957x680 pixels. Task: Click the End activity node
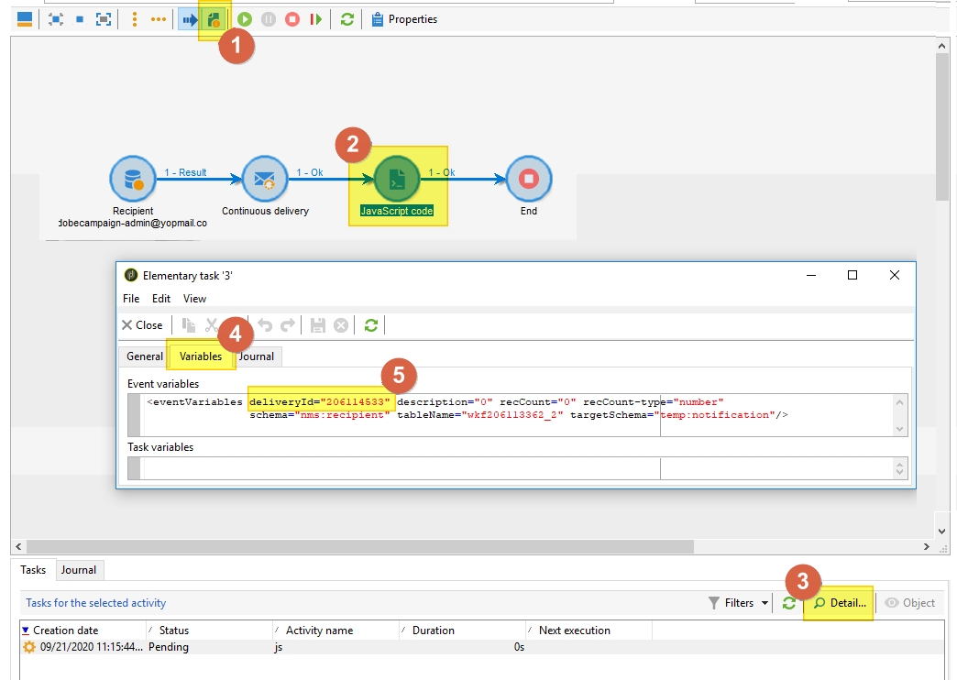tap(529, 180)
